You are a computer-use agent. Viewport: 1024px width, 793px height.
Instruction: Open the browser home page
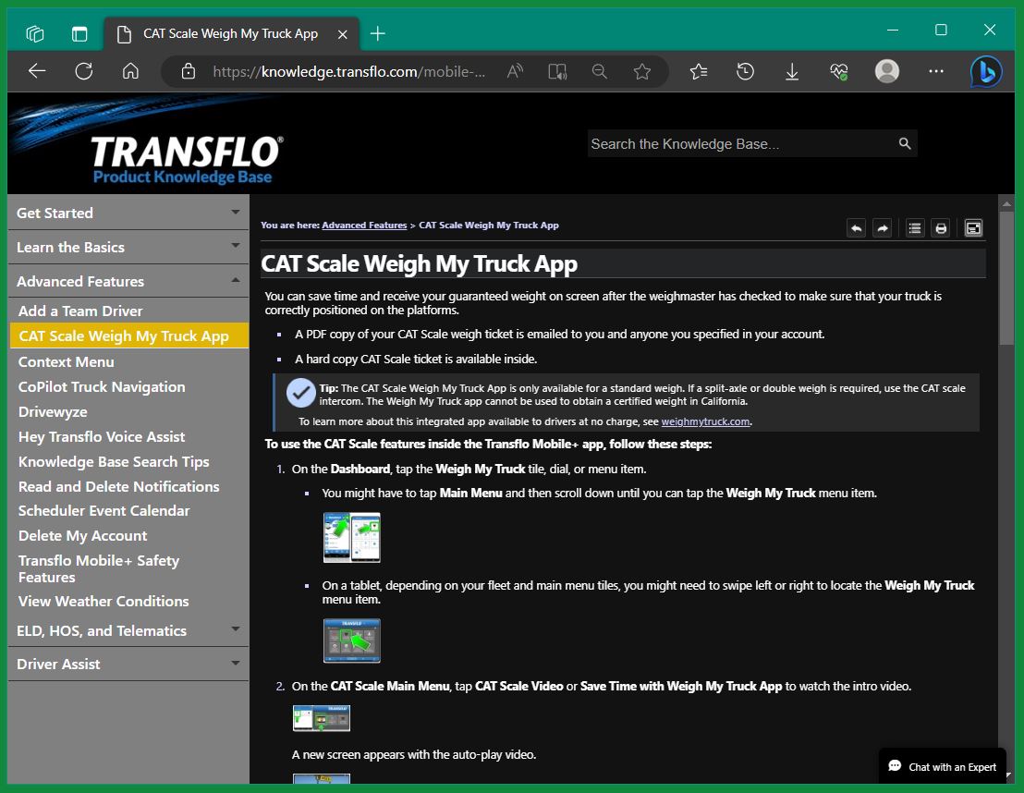130,71
